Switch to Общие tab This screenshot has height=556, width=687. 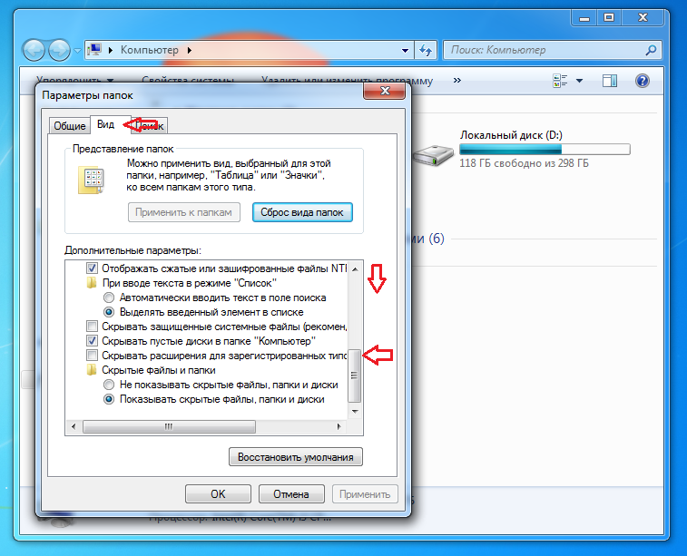69,126
